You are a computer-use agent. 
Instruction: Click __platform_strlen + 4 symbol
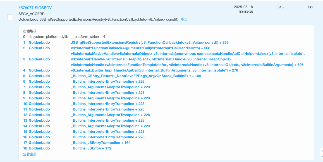point(88,37)
